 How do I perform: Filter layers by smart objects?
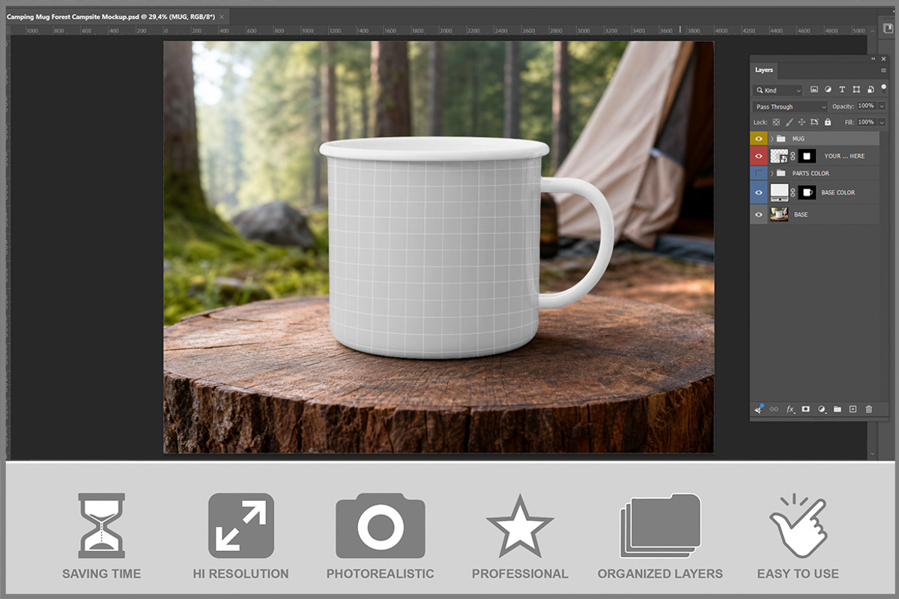[871, 90]
